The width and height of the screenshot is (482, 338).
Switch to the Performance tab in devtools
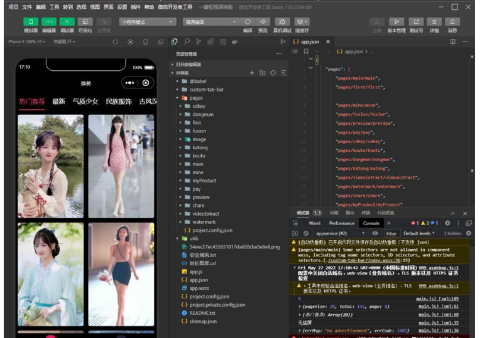[x=341, y=223]
